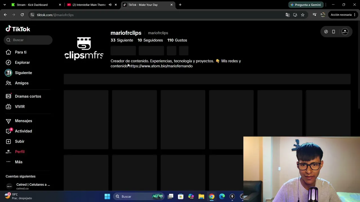Go to Para ti in the sidebar
Image resolution: width=360 pixels, height=202 pixels.
(21, 52)
